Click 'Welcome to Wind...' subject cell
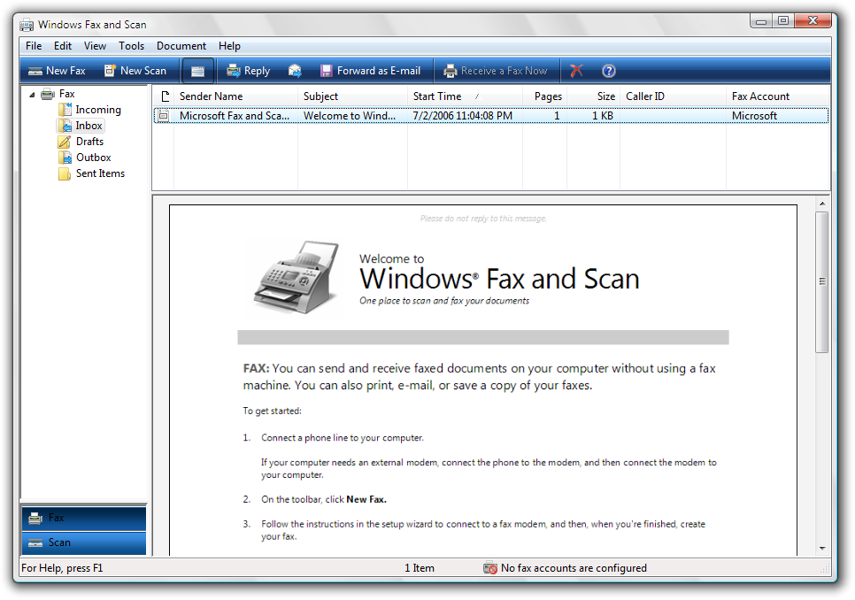 click(x=350, y=116)
